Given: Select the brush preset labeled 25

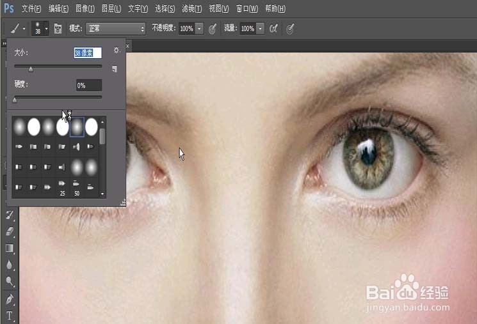Looking at the screenshot, I should (62, 188).
